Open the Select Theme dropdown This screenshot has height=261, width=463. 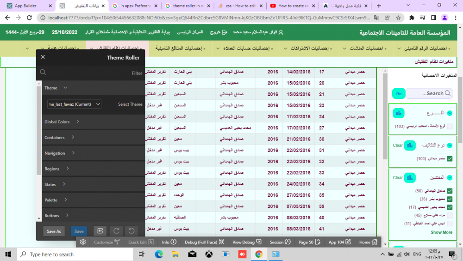click(75, 104)
